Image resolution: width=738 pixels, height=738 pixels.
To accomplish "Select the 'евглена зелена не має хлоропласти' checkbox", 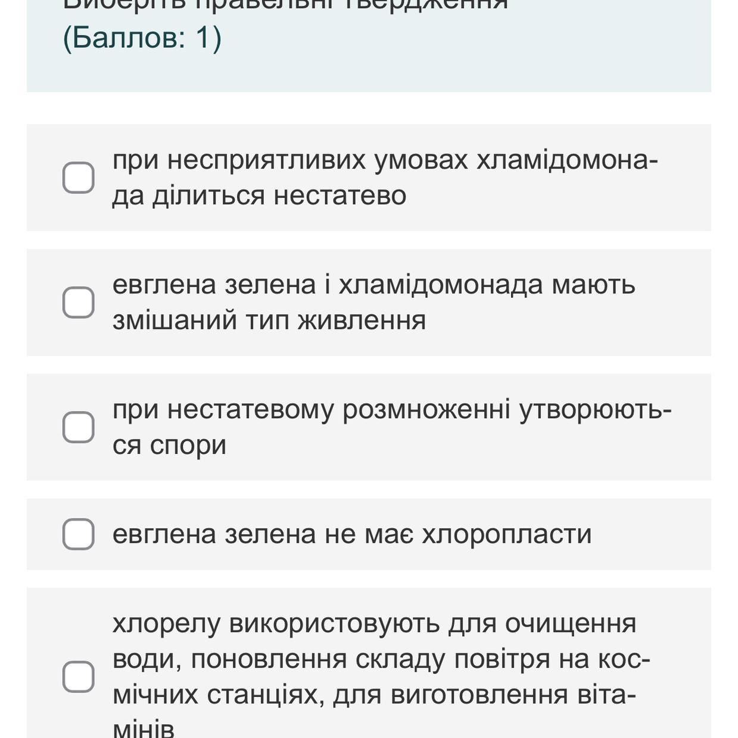I will 78,534.
